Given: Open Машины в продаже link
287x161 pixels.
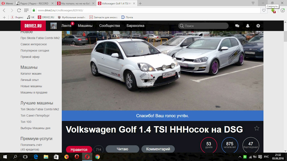Looking at the screenshot, I should click(x=34, y=92).
